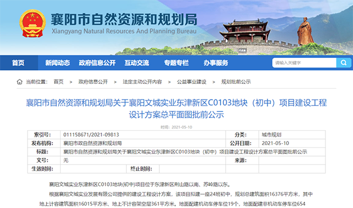Open the 首页 navigation tab
This screenshot has width=353, height=208.
click(18, 63)
